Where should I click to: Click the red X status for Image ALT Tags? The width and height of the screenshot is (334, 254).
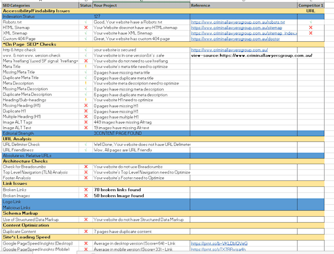[x=86, y=122]
